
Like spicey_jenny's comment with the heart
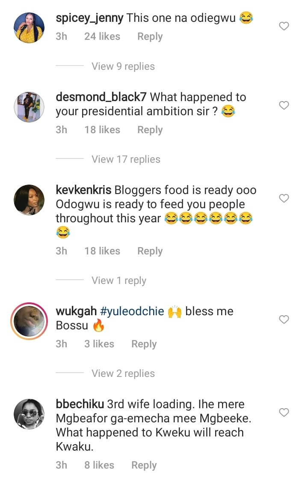[x=284, y=27]
